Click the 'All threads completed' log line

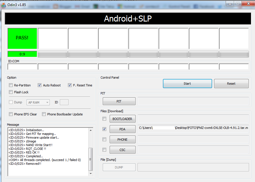pos(45,160)
